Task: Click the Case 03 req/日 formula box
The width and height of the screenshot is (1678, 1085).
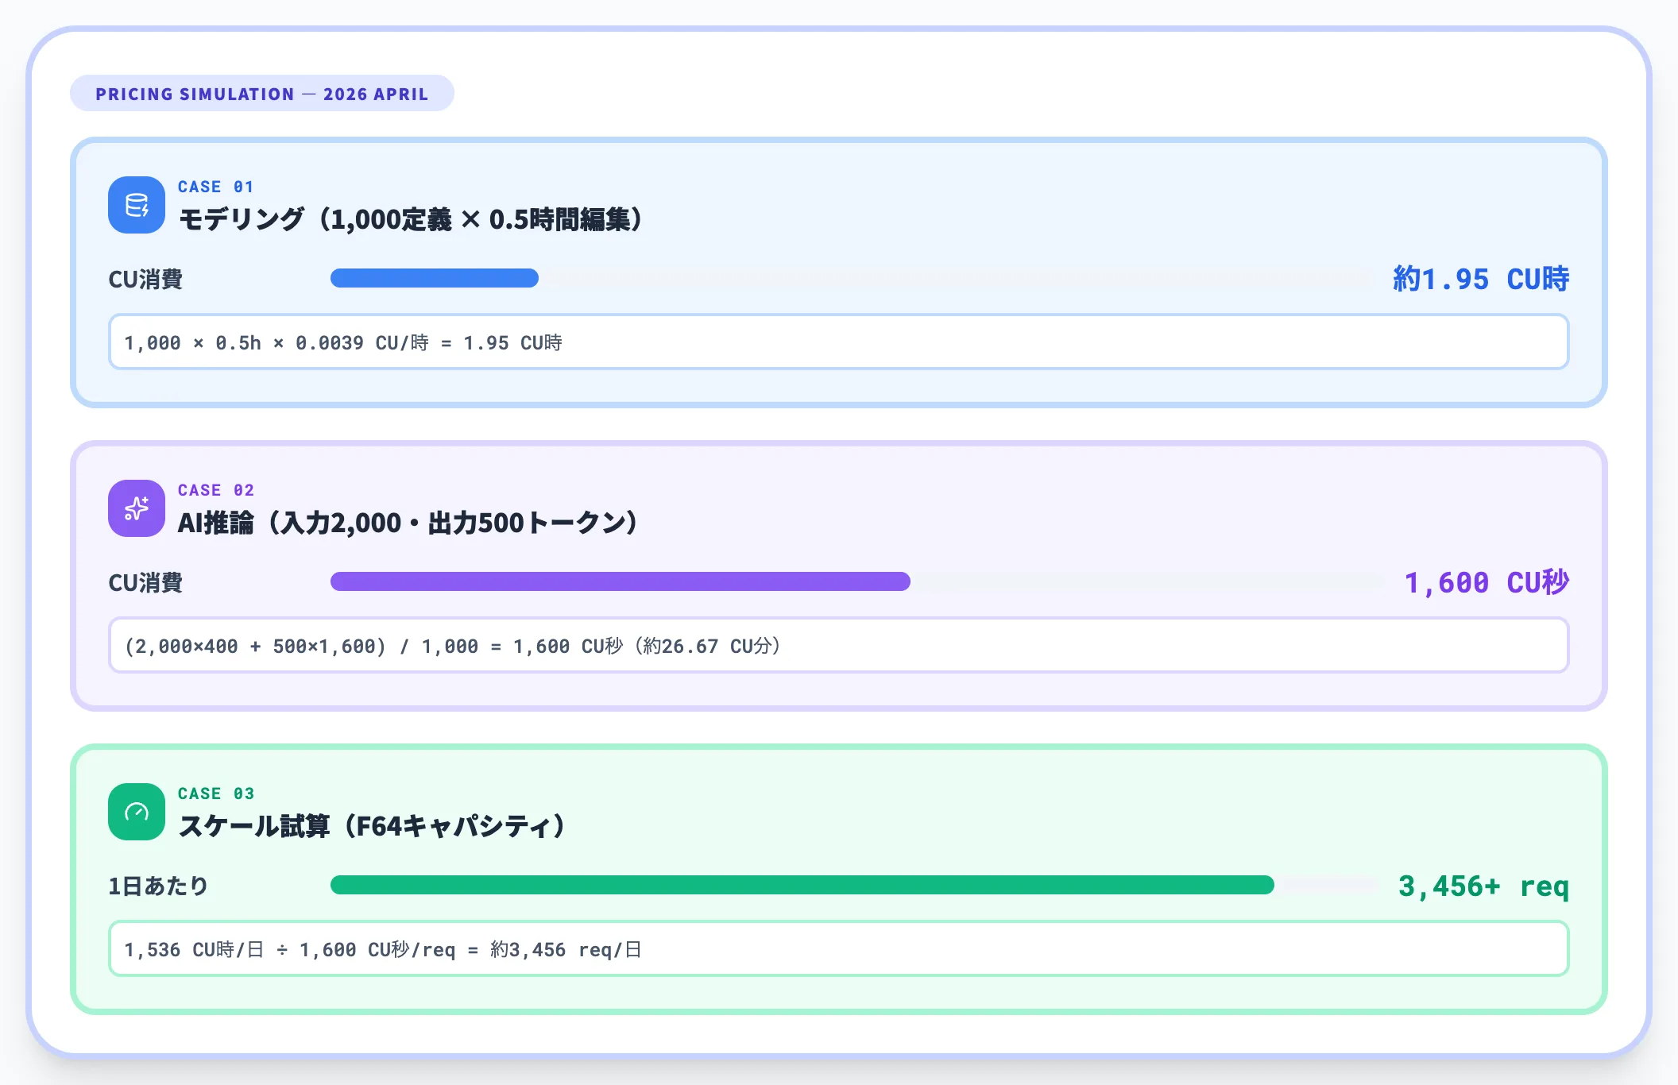Action: (x=838, y=949)
